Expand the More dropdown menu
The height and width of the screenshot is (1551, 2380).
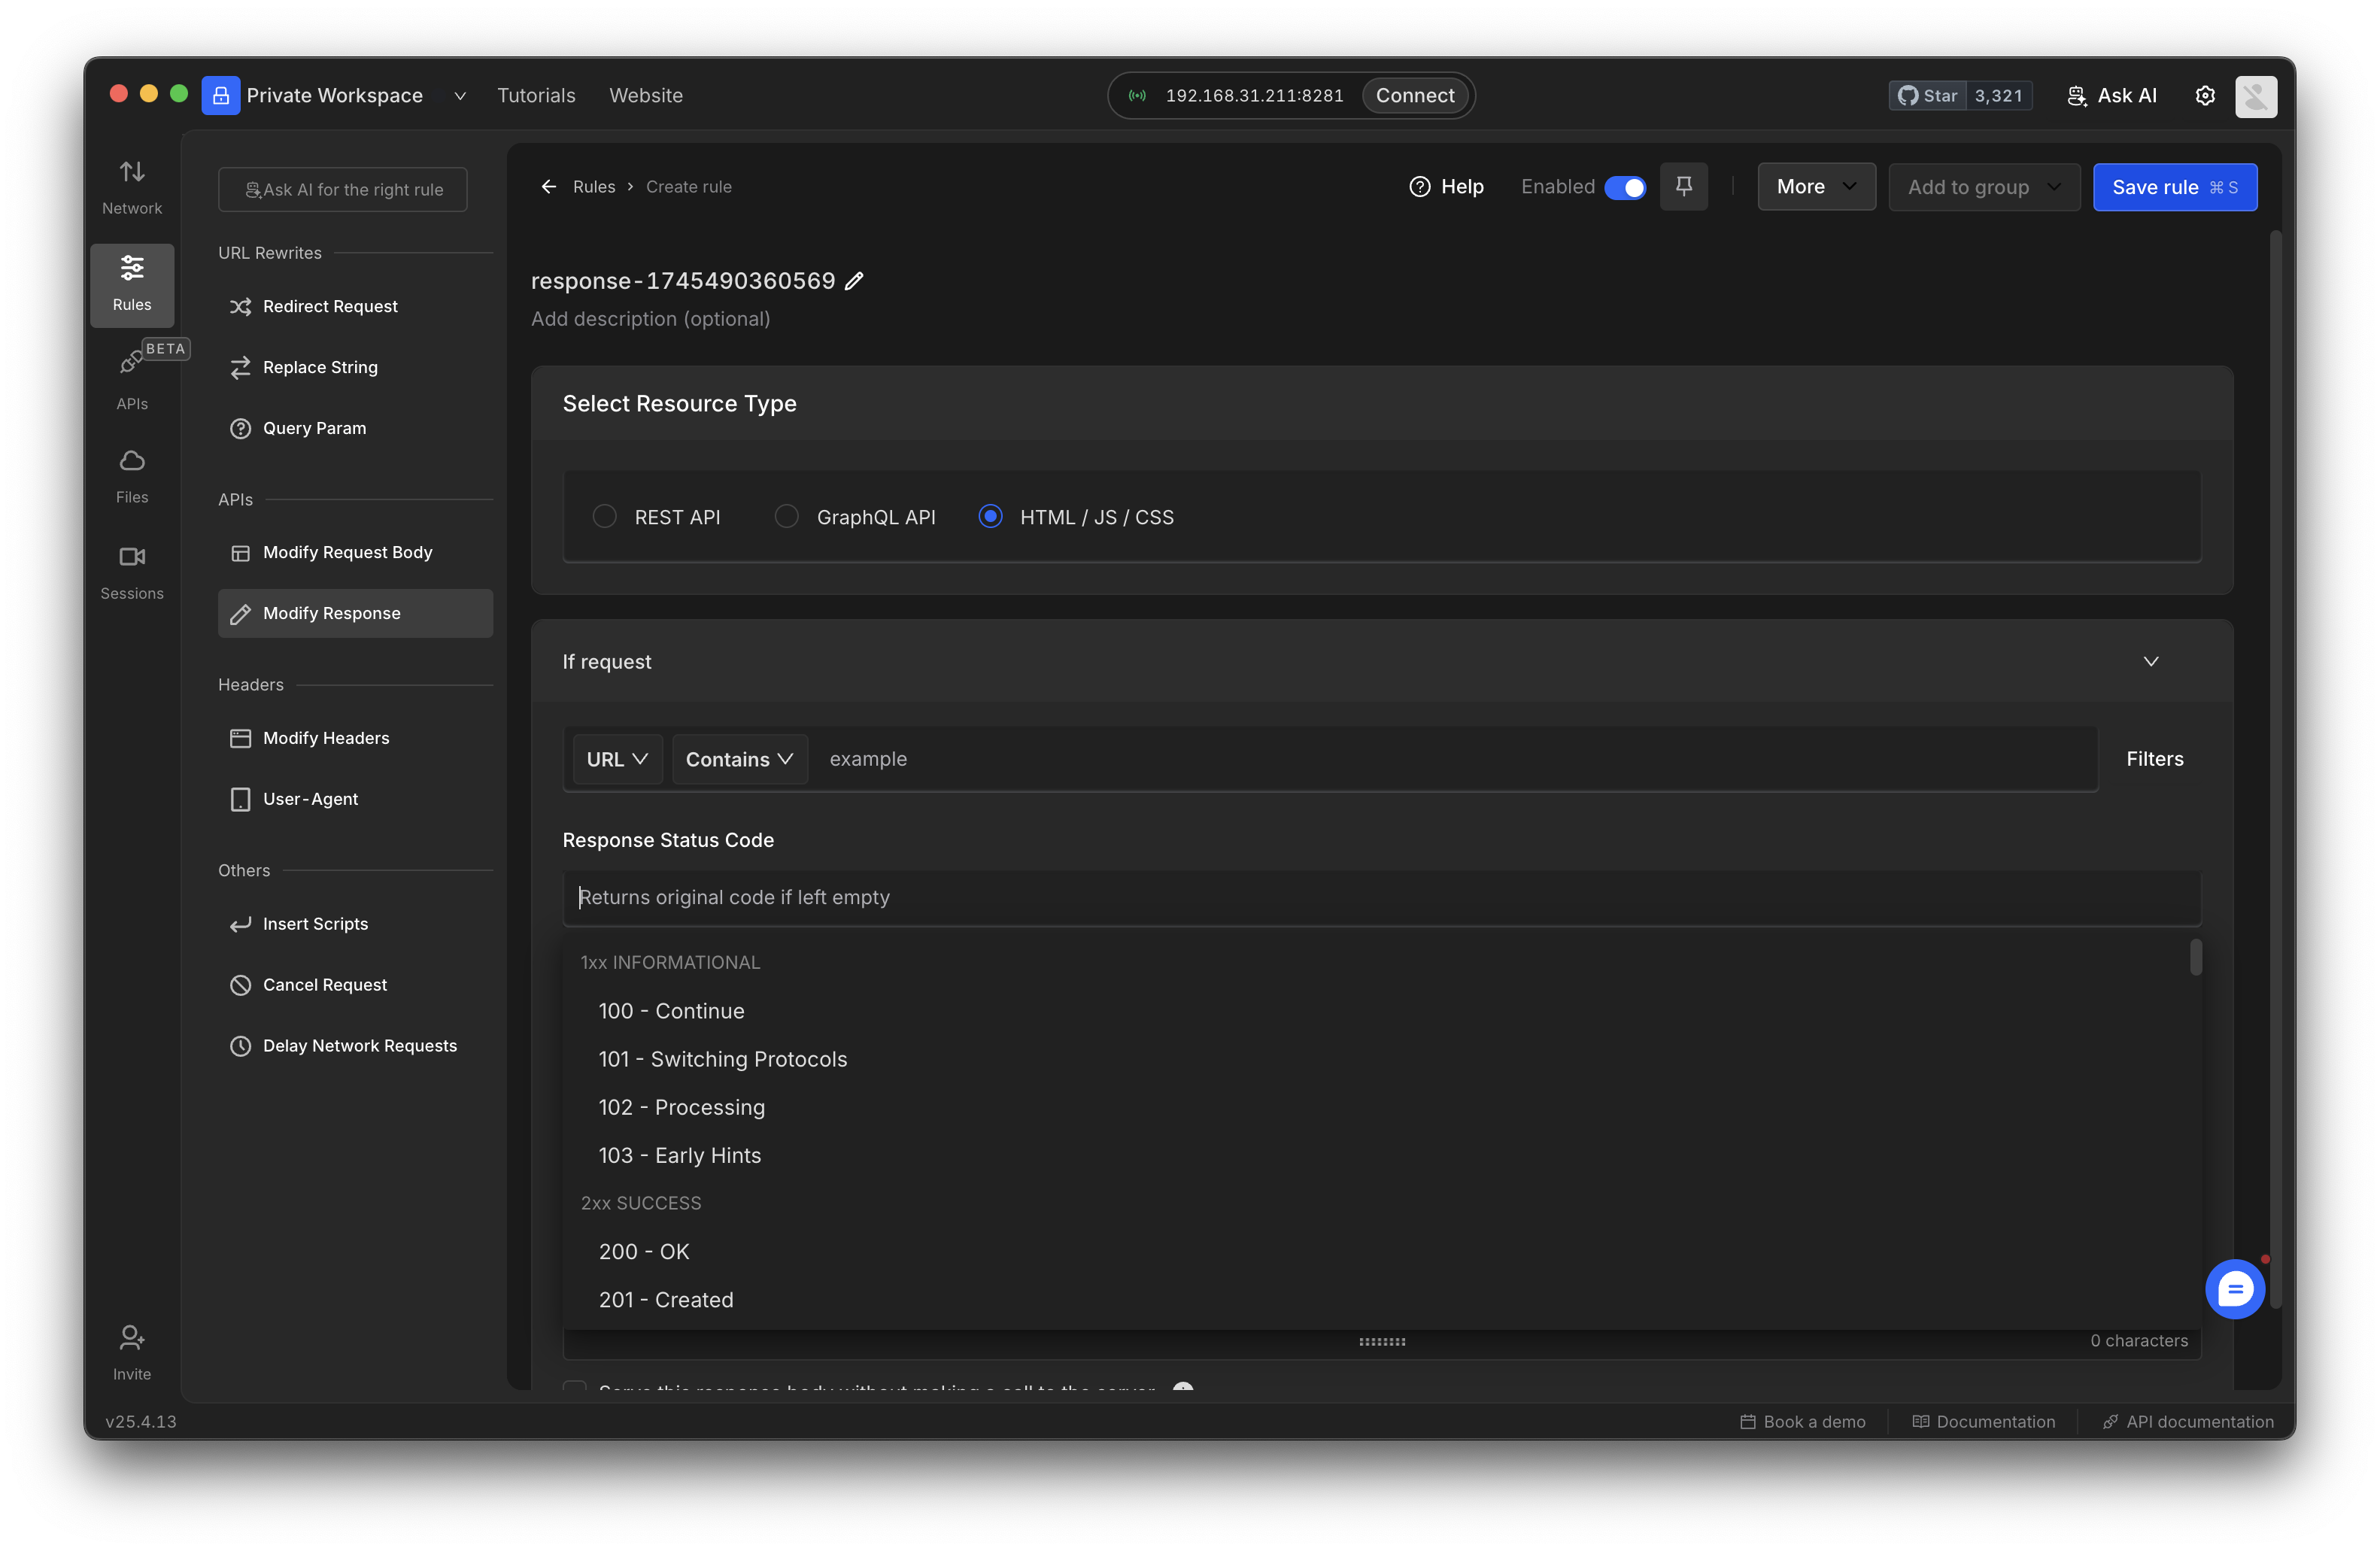click(x=1815, y=187)
